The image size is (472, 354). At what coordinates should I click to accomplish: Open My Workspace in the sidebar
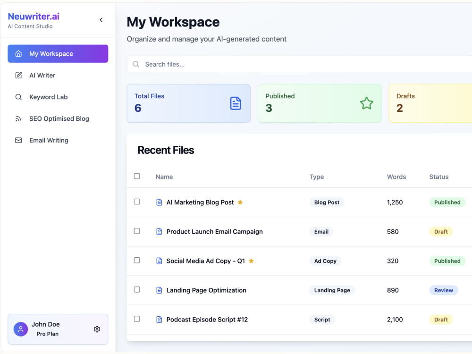tap(58, 54)
